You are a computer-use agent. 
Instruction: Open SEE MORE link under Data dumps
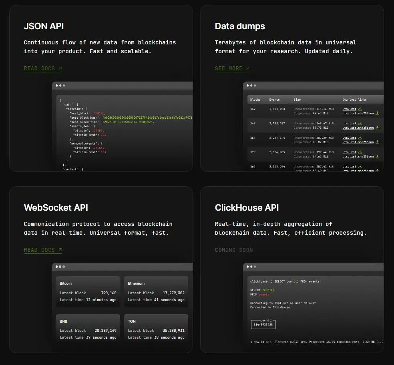(232, 68)
